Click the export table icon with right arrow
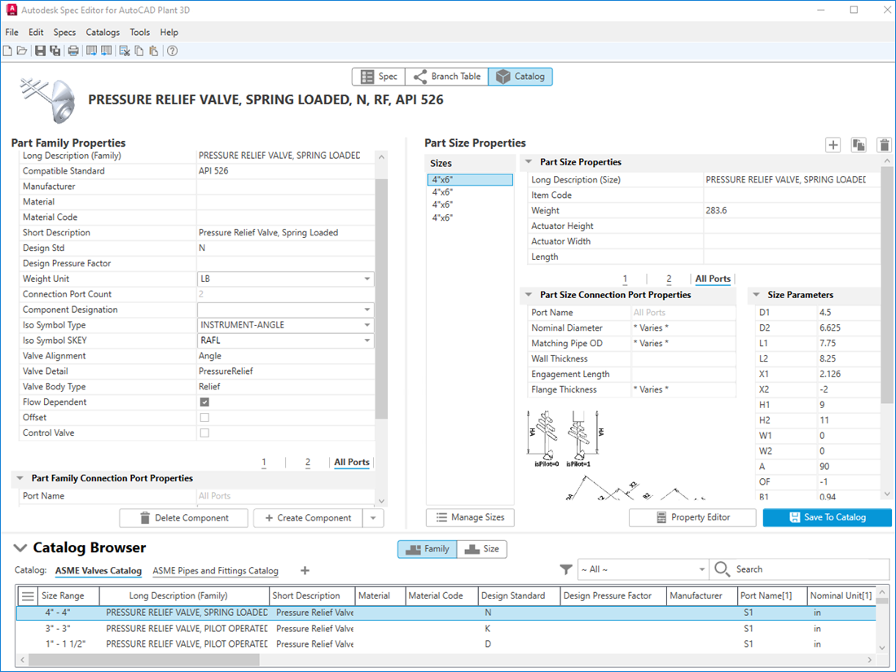Viewport: 896px width, 672px height. coord(91,51)
